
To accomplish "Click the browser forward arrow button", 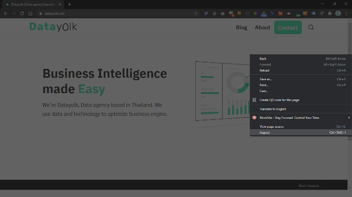I will click(14, 13).
